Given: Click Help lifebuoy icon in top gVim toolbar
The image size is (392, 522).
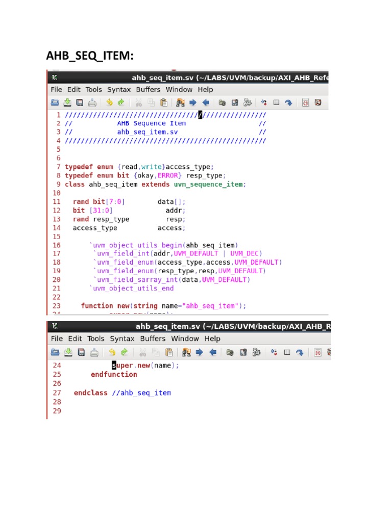Looking at the screenshot, I should click(x=305, y=102).
